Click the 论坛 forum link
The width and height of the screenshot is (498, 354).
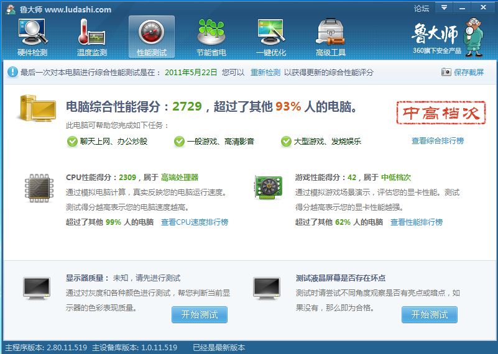pos(421,9)
